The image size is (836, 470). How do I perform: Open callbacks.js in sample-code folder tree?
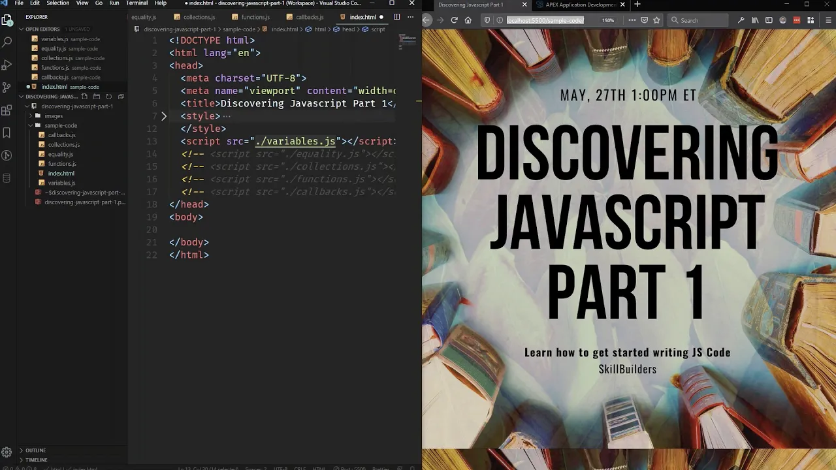[x=61, y=135]
